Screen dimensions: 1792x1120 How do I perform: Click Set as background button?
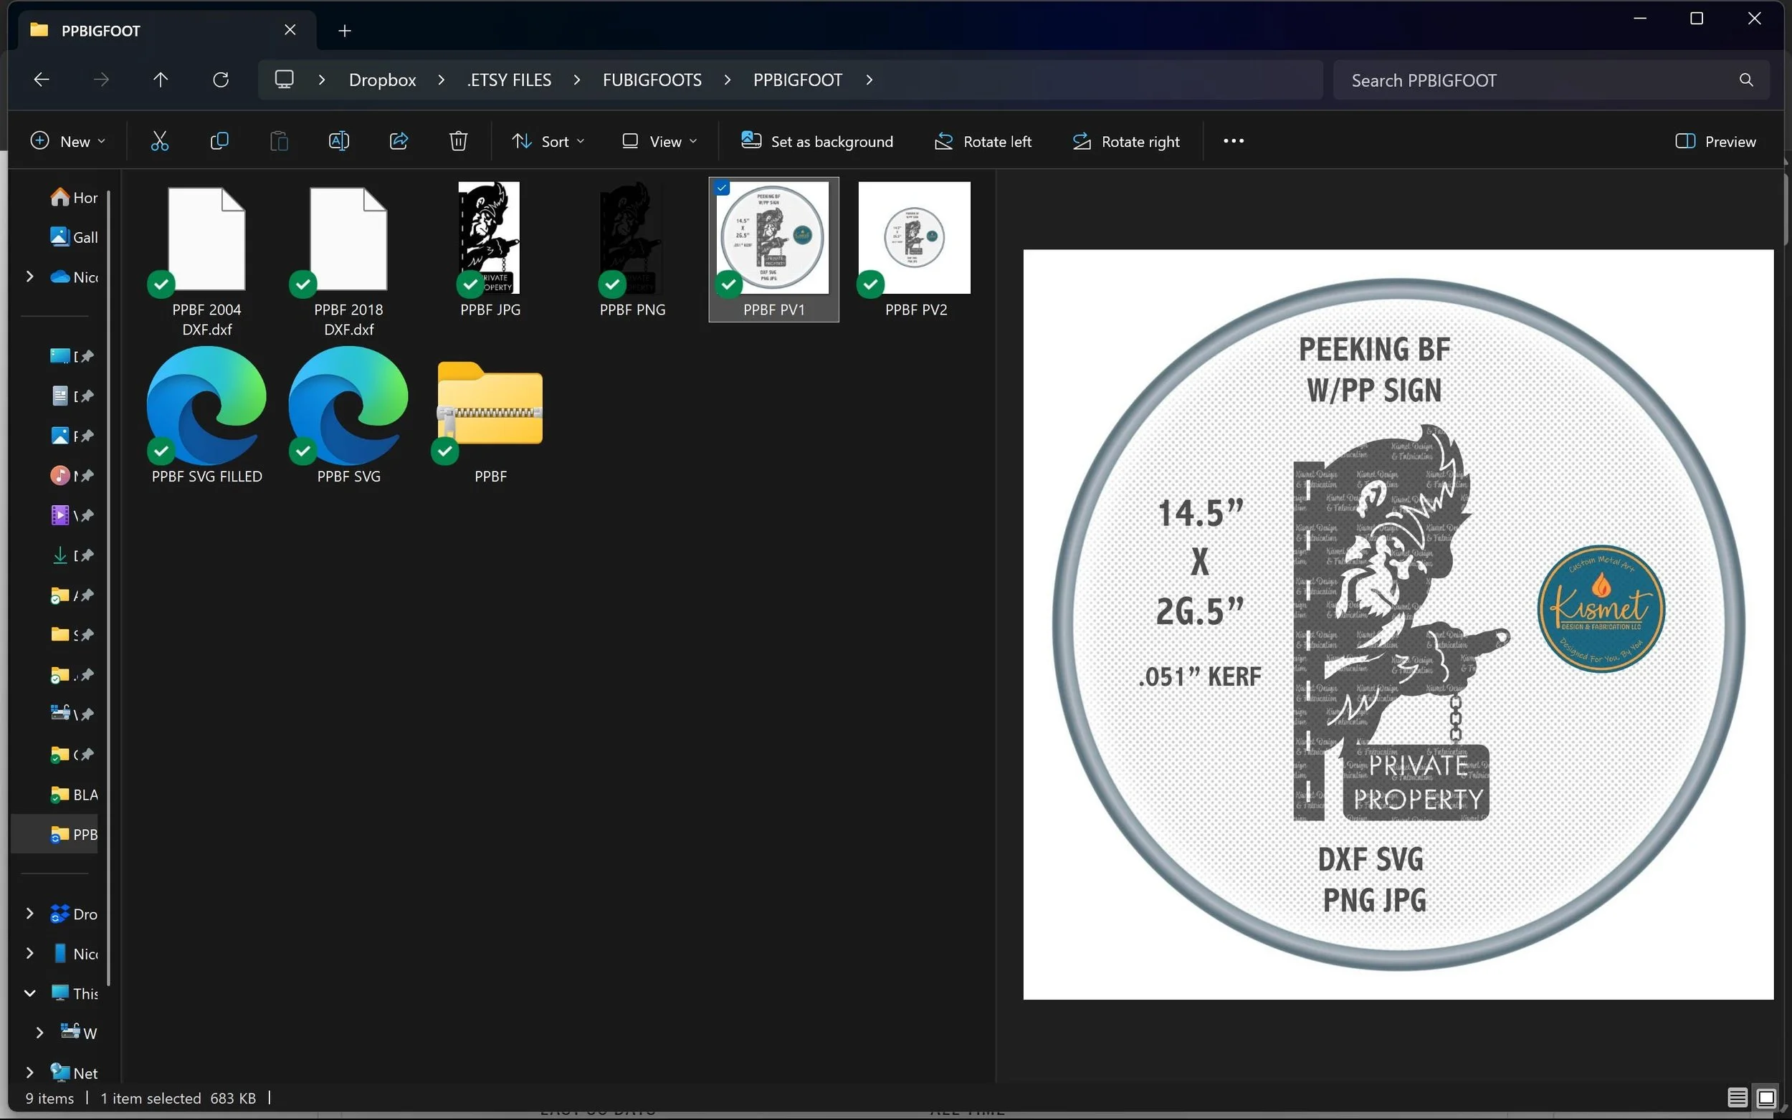817,140
